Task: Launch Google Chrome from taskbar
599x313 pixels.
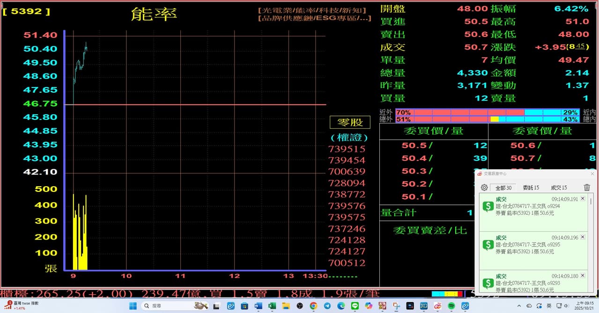Action: pos(313,306)
